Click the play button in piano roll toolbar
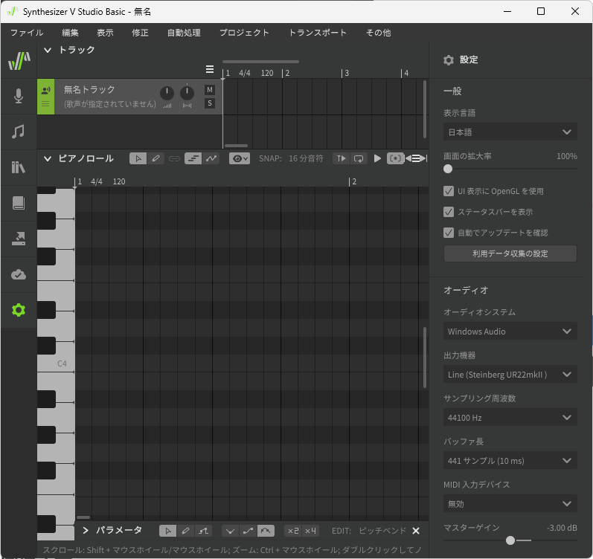Screen dimensions: 593x559 (x=377, y=158)
